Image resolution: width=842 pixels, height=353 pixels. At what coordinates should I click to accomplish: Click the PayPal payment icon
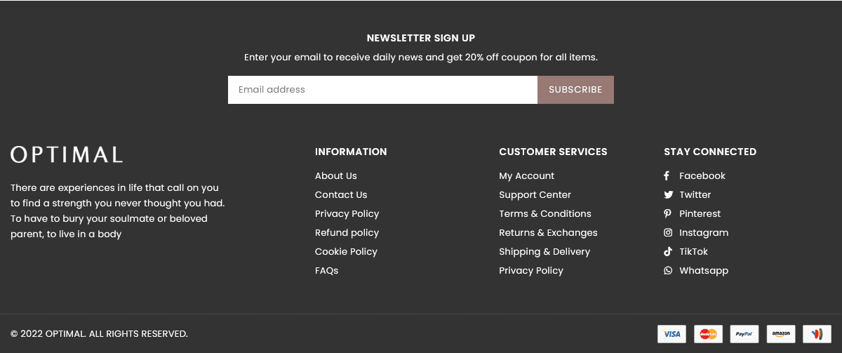744,334
